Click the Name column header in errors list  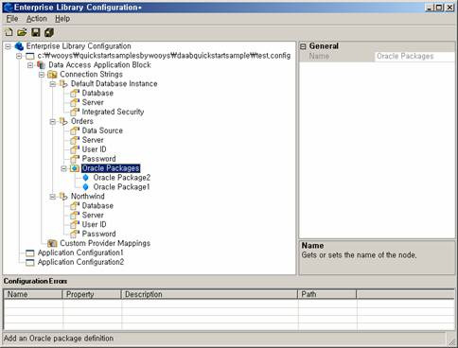(x=33, y=294)
